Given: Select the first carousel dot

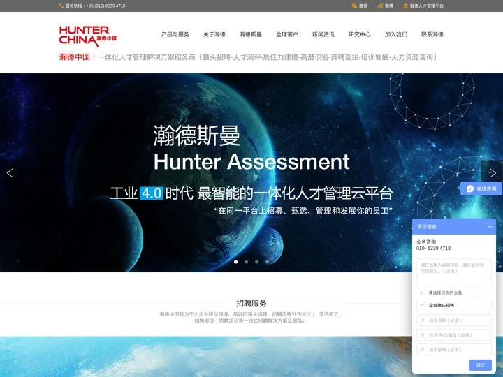Looking at the screenshot, I should pyautogui.click(x=236, y=262).
